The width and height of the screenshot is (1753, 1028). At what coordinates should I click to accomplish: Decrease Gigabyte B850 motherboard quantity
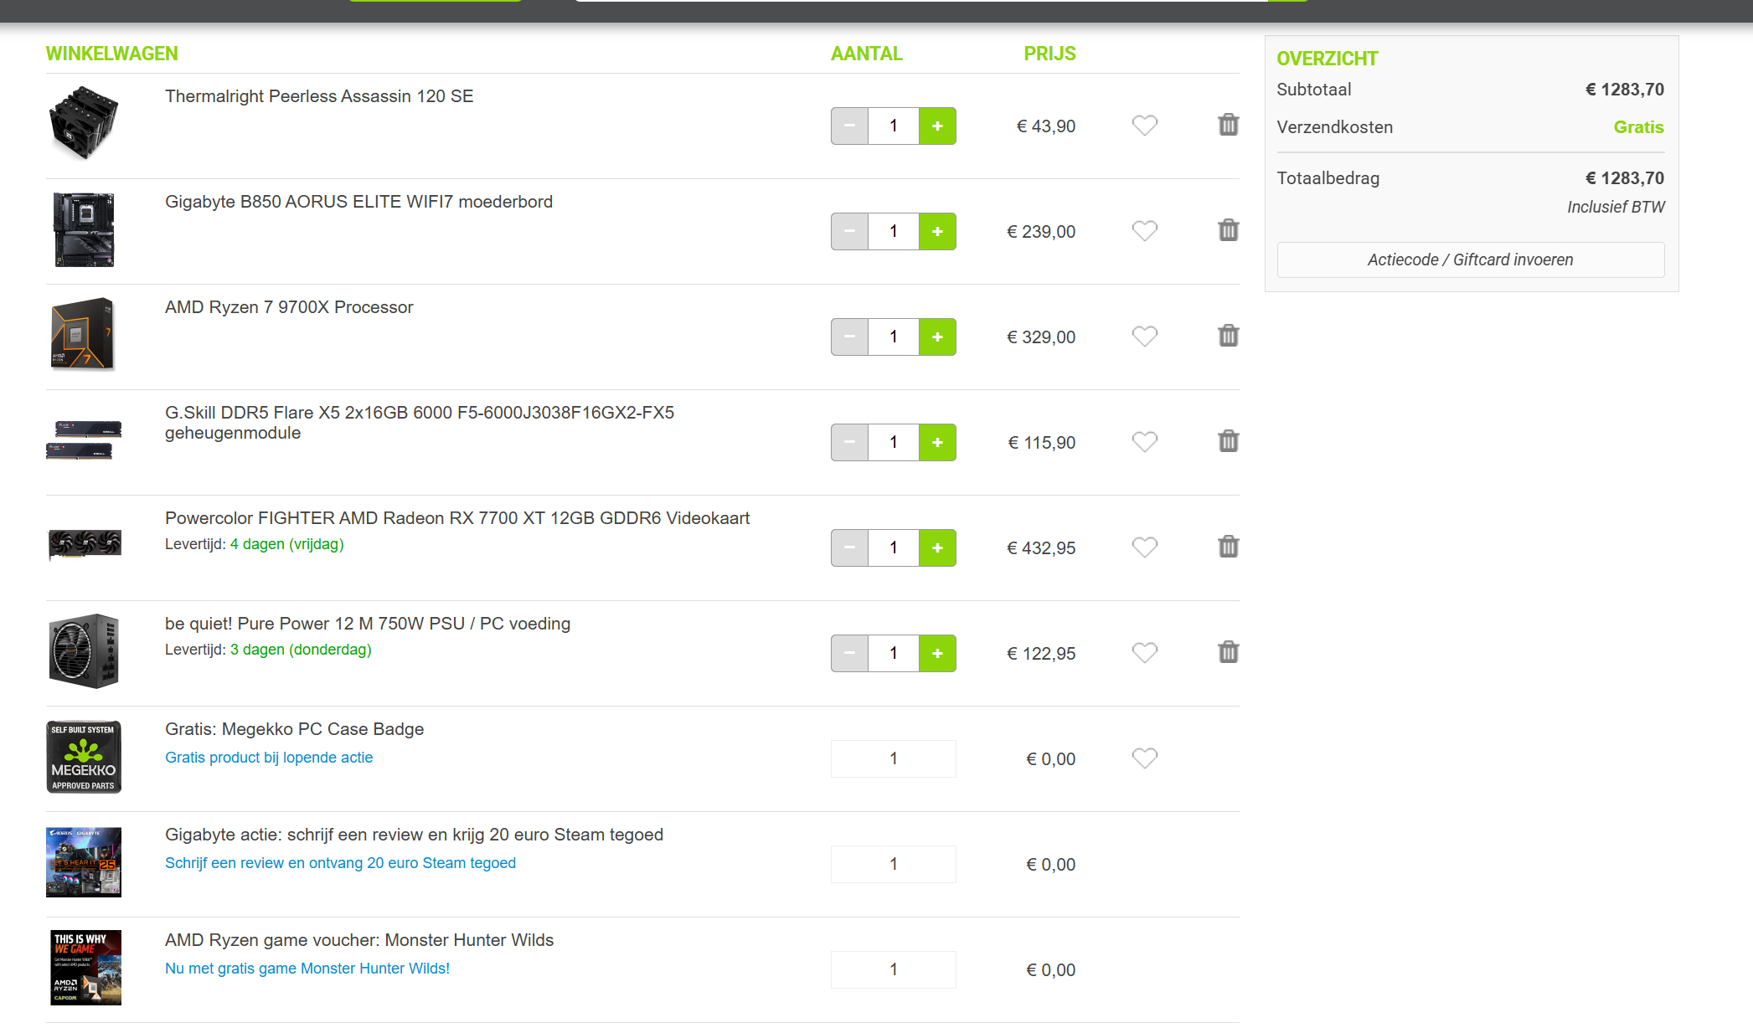tap(849, 231)
